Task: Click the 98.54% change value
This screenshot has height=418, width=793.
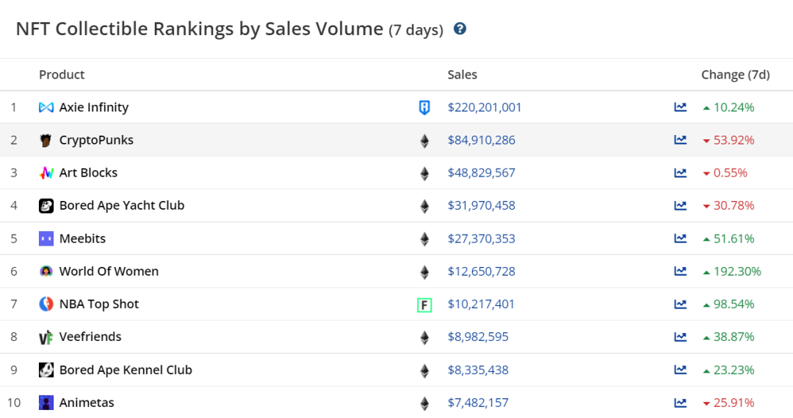Action: [734, 304]
